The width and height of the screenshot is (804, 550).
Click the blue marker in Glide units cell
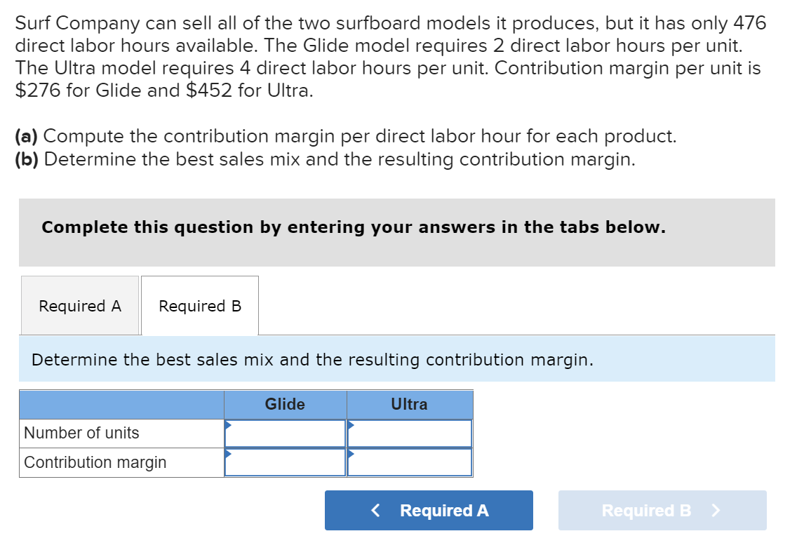(x=227, y=424)
